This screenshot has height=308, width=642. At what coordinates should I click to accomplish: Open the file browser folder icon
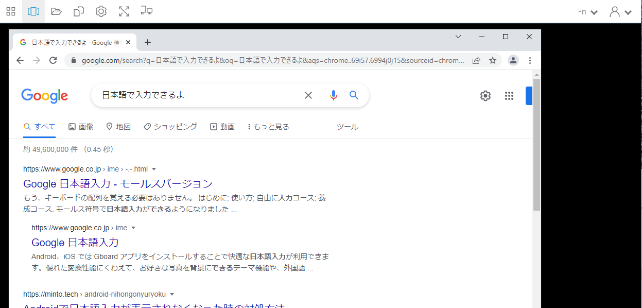(56, 11)
